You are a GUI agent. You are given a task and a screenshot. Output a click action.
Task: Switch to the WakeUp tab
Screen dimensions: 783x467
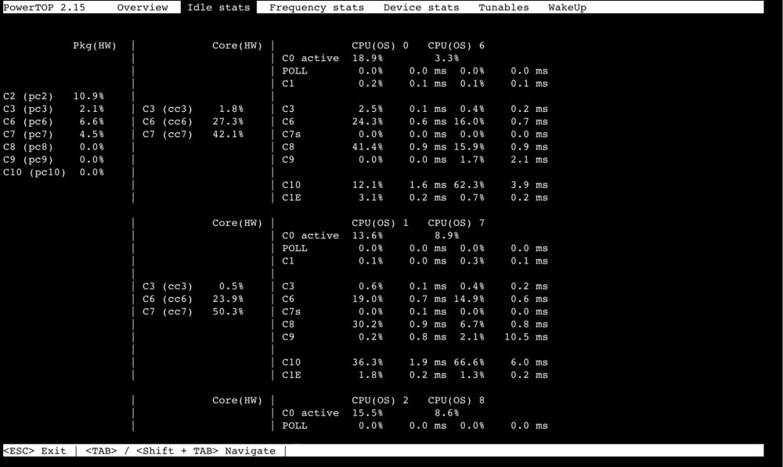pos(567,8)
